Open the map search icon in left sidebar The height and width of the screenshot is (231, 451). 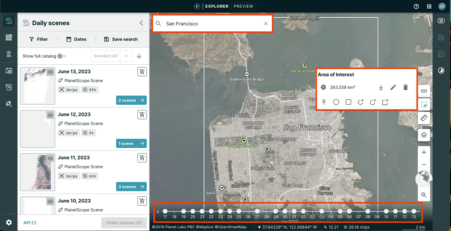9,71
